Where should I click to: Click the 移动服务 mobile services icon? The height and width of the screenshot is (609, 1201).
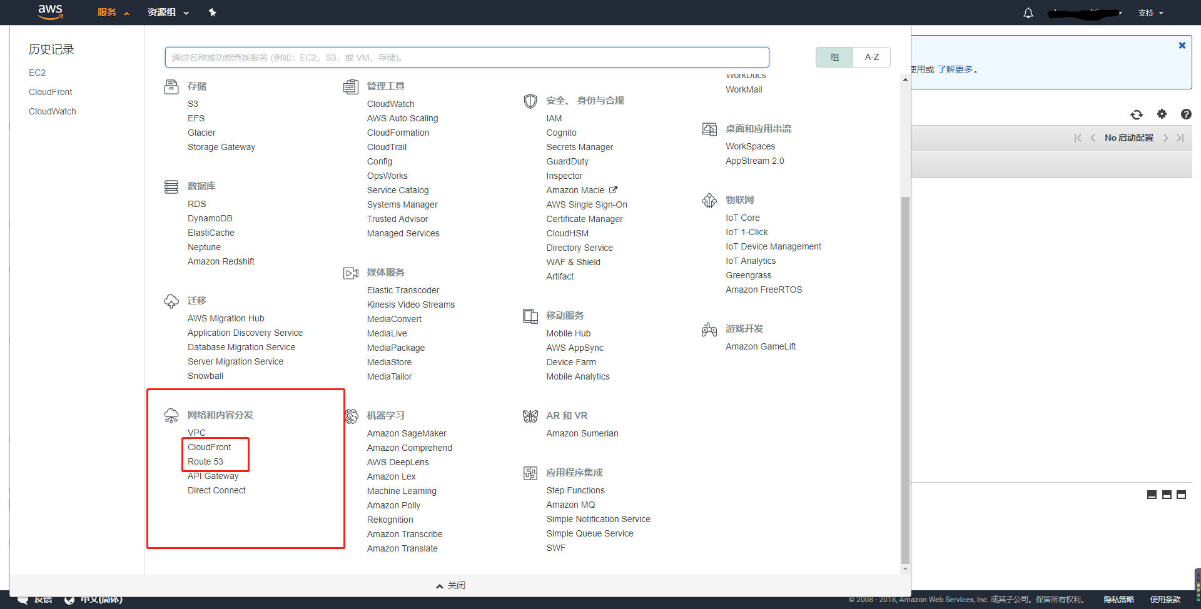530,316
